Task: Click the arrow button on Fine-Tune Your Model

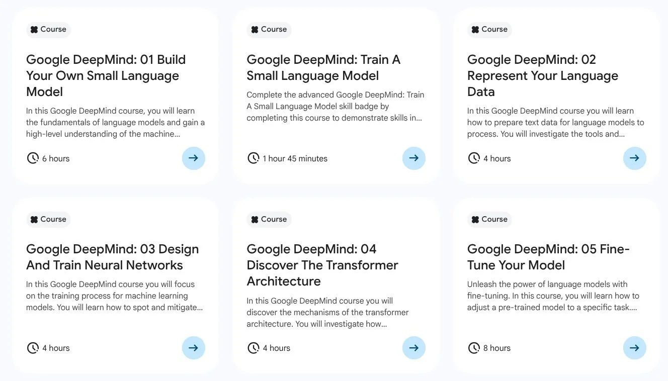Action: (634, 347)
